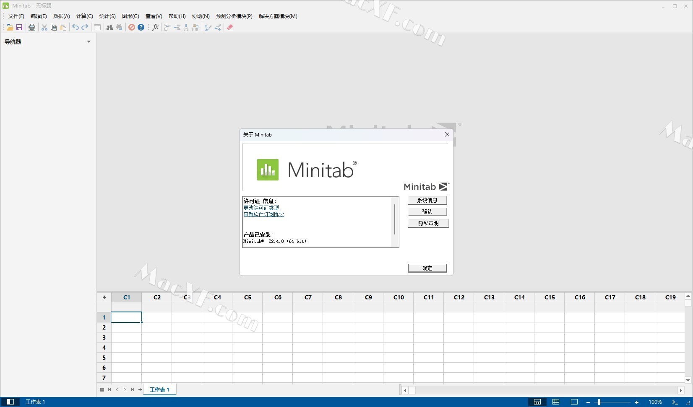
Task: Click the fourth worksheet layout icon after fx
Action: click(x=195, y=27)
